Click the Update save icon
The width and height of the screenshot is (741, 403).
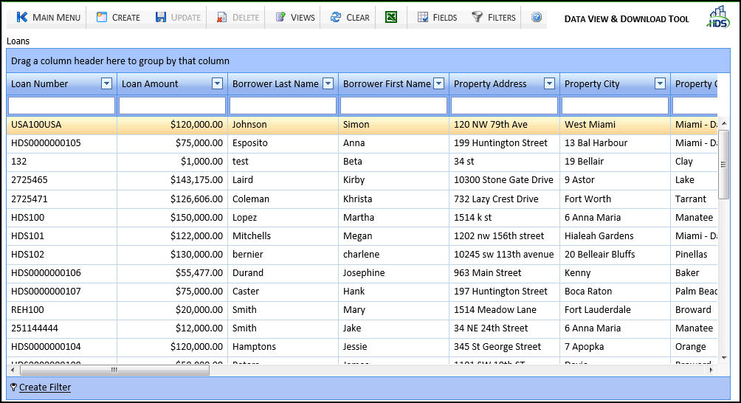point(161,18)
